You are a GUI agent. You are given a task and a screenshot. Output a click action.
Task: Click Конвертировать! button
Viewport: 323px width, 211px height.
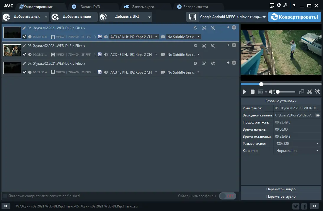click(295, 17)
